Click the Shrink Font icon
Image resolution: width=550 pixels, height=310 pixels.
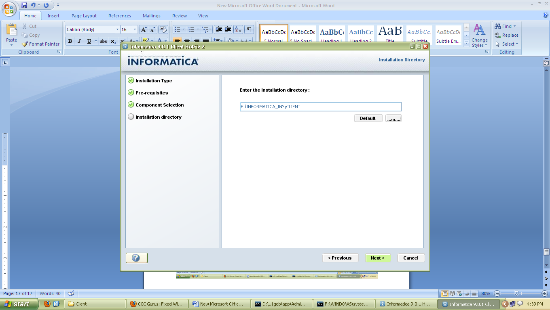(153, 29)
